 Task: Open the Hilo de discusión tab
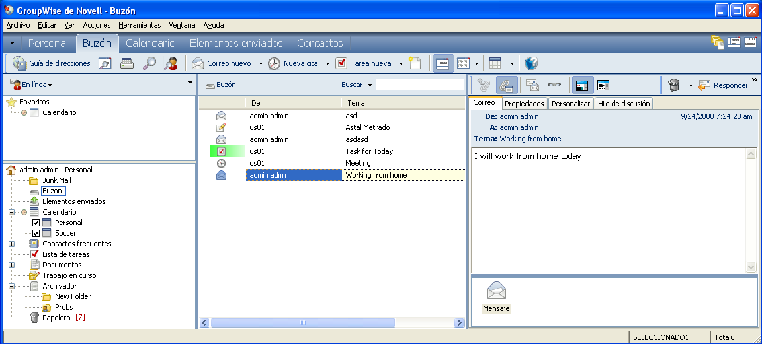[x=624, y=104]
